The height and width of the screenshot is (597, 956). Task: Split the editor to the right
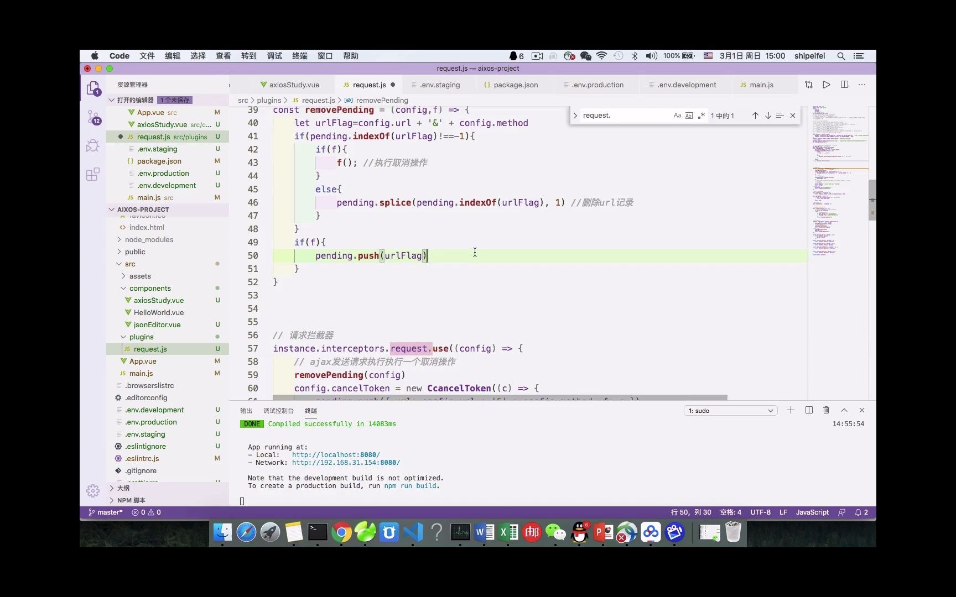coord(844,85)
